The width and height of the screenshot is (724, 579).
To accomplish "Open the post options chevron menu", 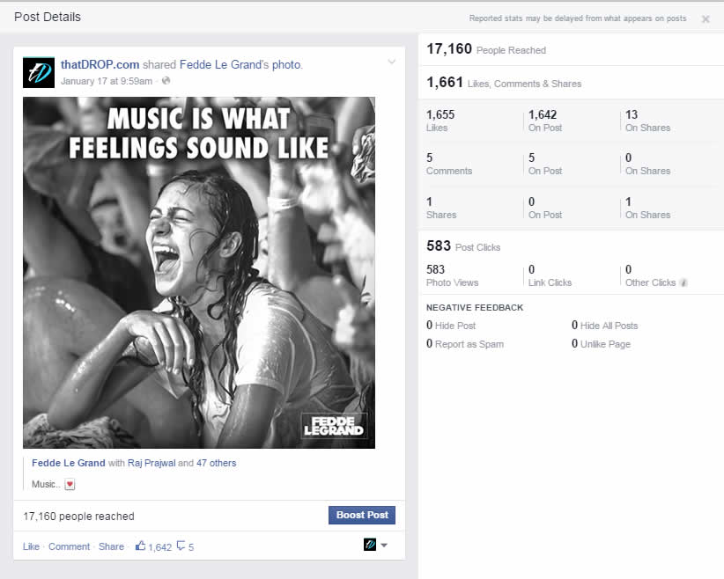I will 392,62.
